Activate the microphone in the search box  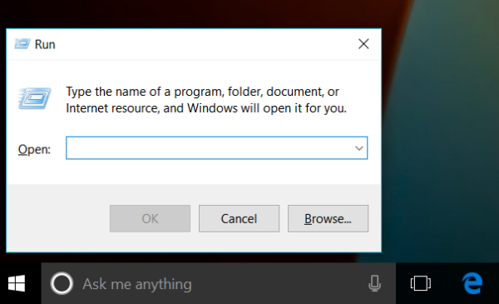pos(374,283)
